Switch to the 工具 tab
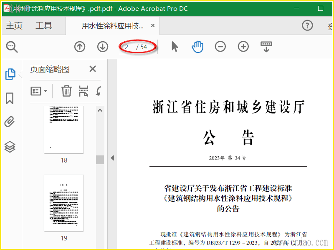 coord(44,26)
